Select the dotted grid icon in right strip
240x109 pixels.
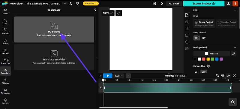pos(187,35)
